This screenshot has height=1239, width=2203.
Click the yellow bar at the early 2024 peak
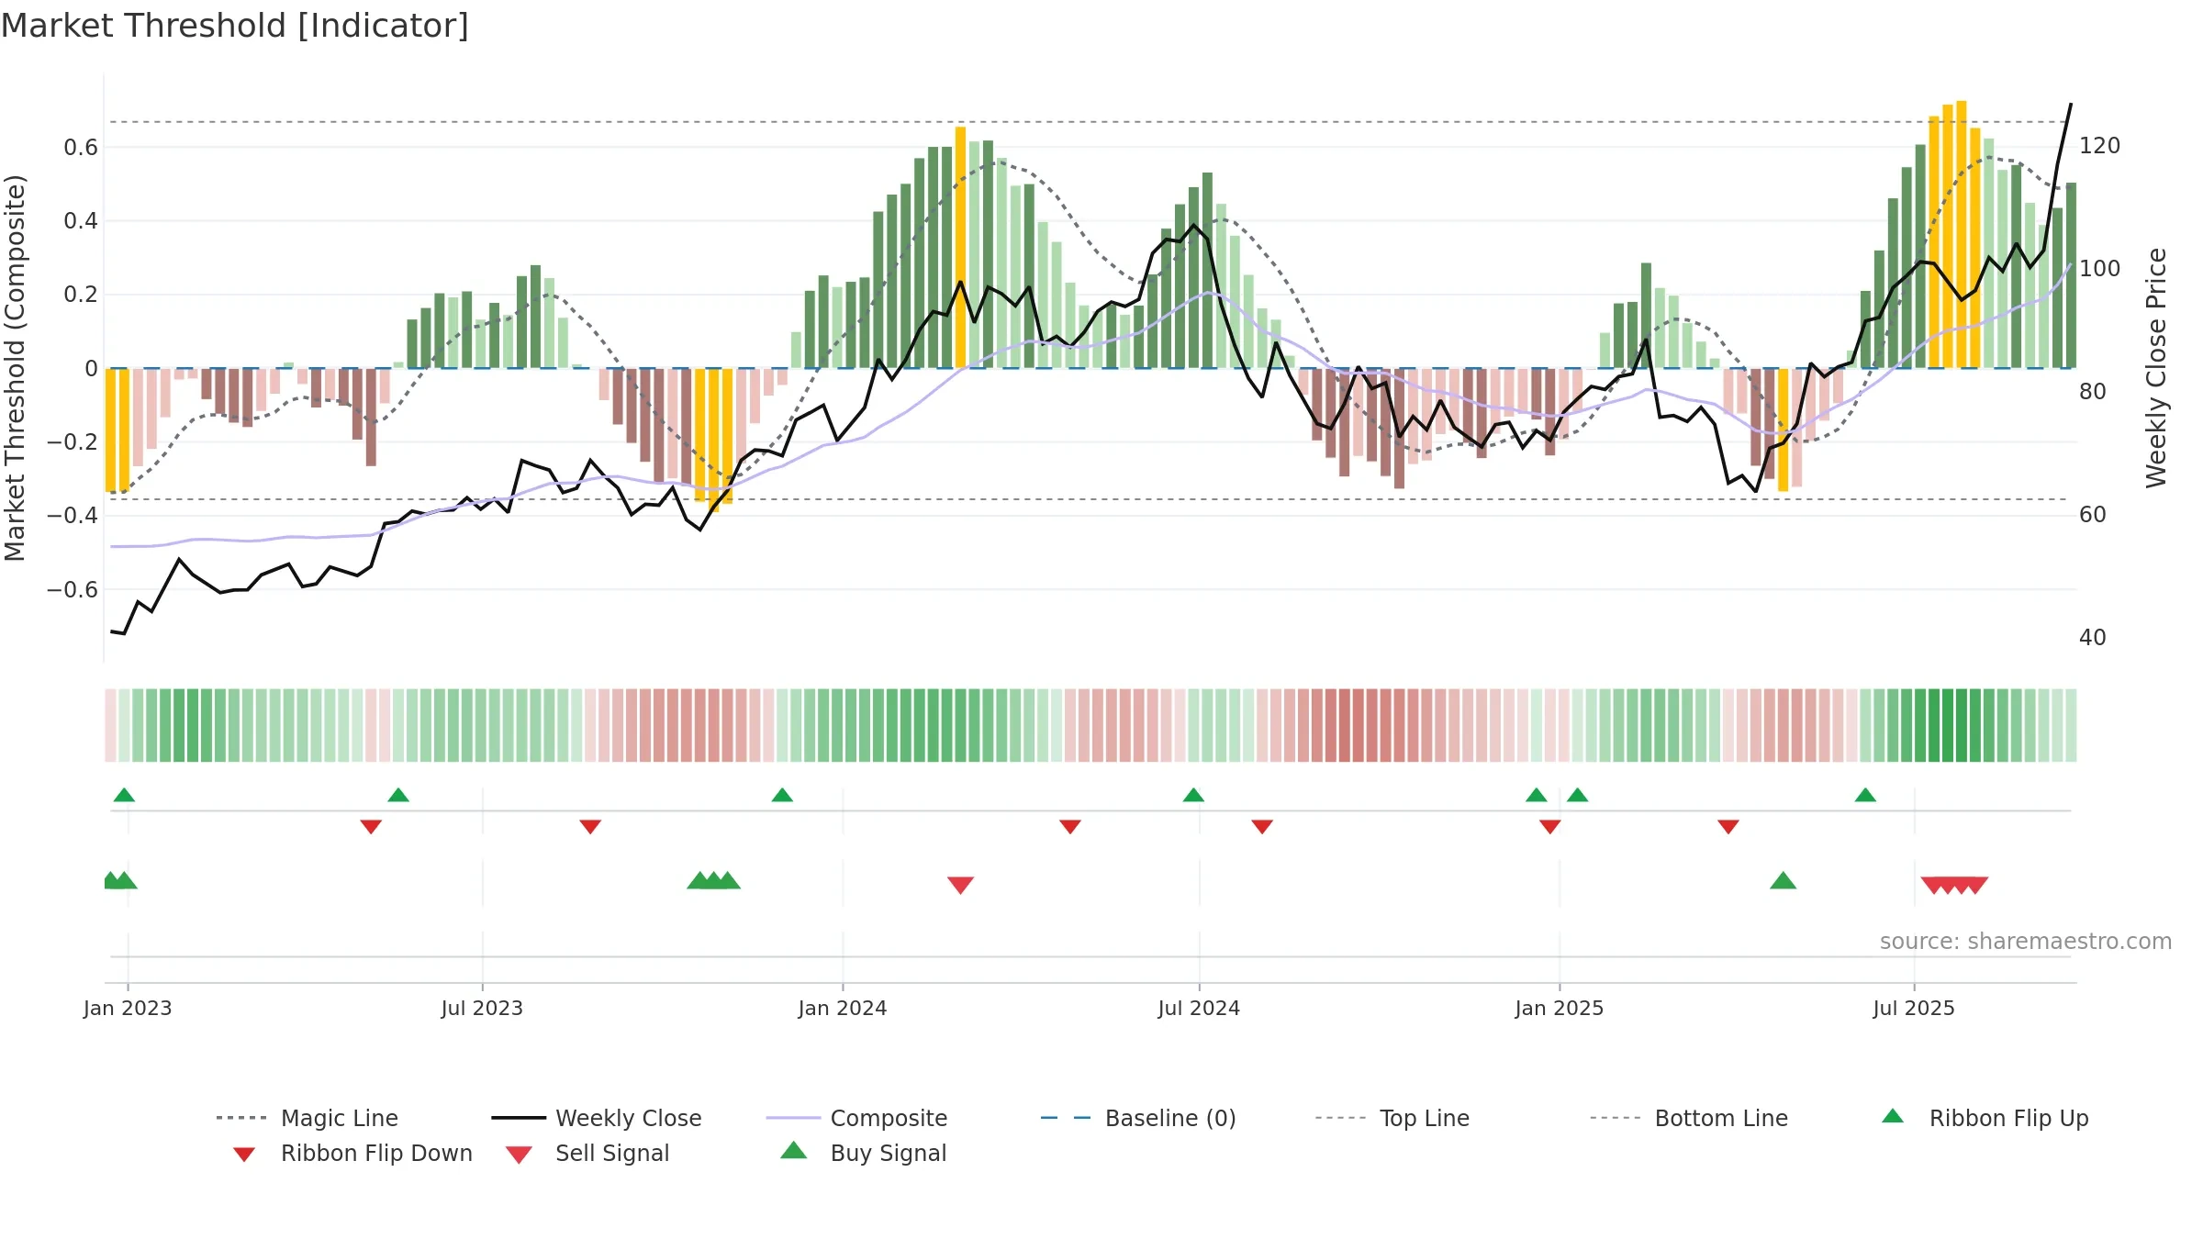[960, 248]
